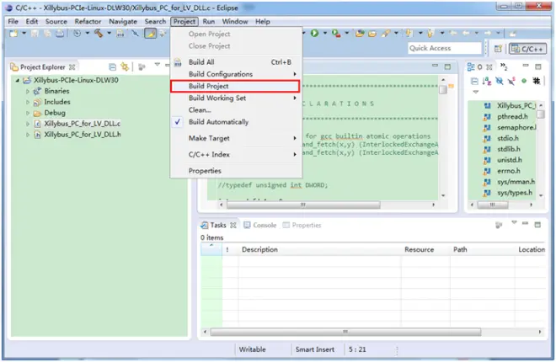
Task: Click the Resource column header
Action: [x=425, y=249]
